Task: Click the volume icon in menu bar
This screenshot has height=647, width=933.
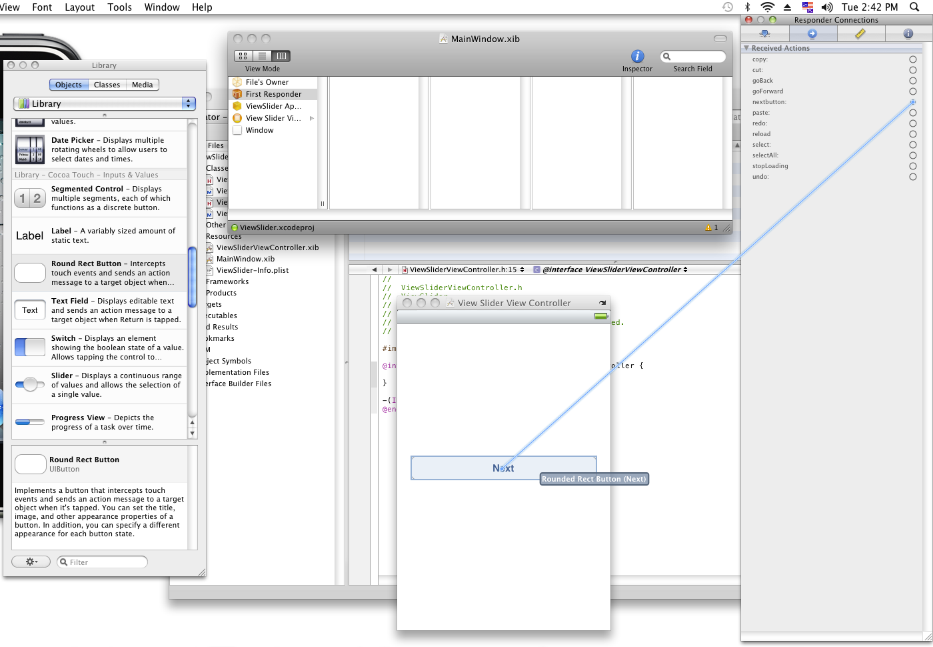Action: pos(827,7)
